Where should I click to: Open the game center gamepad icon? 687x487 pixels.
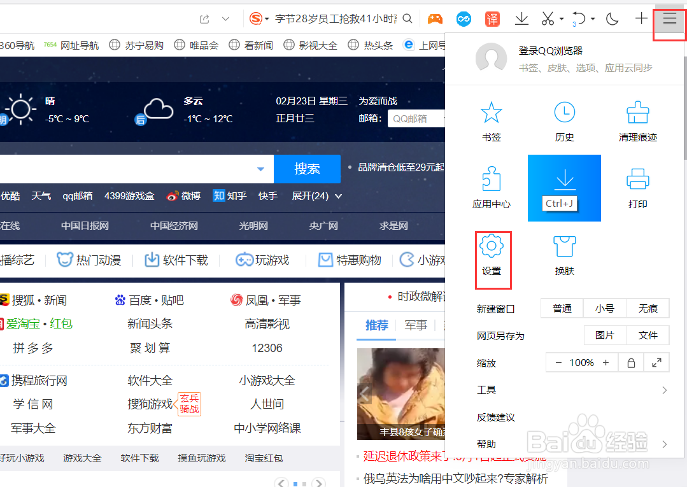pos(435,18)
